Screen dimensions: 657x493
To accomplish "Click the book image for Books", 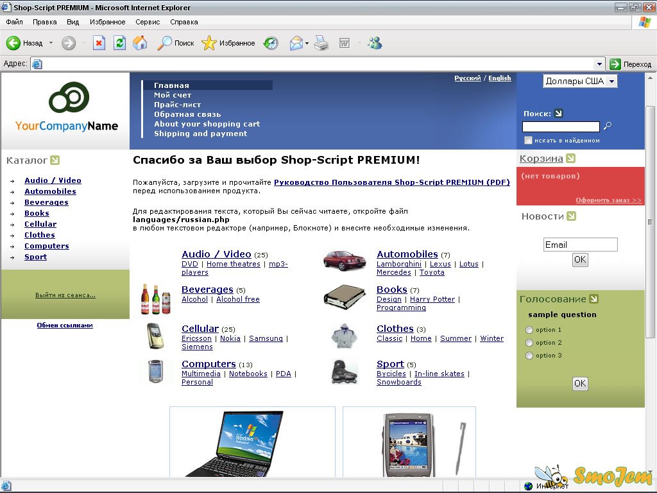I will (345, 297).
